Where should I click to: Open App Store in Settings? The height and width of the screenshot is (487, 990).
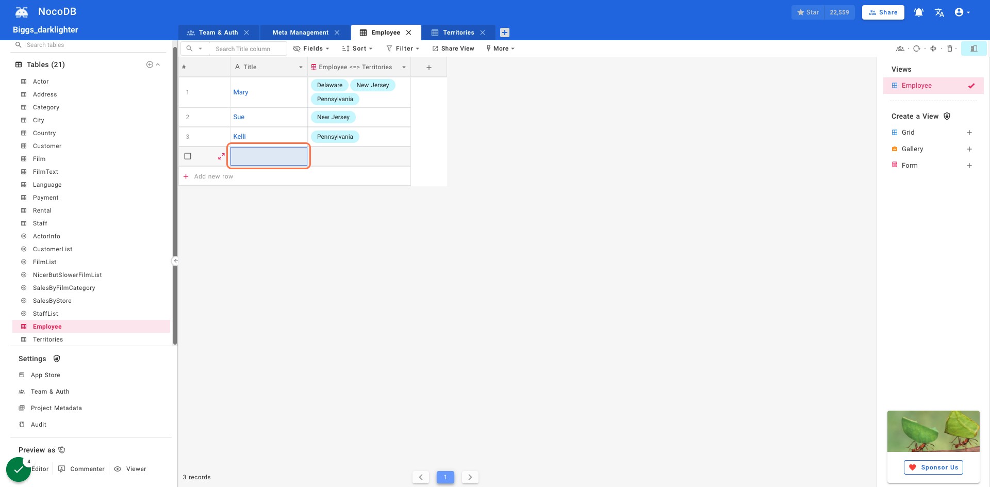coord(45,375)
